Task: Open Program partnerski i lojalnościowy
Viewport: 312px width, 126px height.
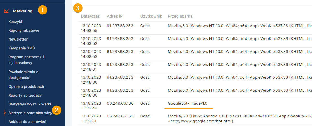Action: pyautogui.click(x=26, y=60)
